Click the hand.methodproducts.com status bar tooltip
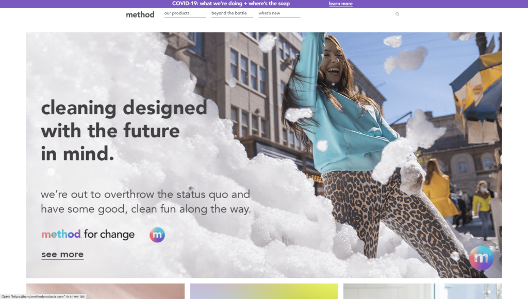This screenshot has height=299, width=528. click(43, 296)
